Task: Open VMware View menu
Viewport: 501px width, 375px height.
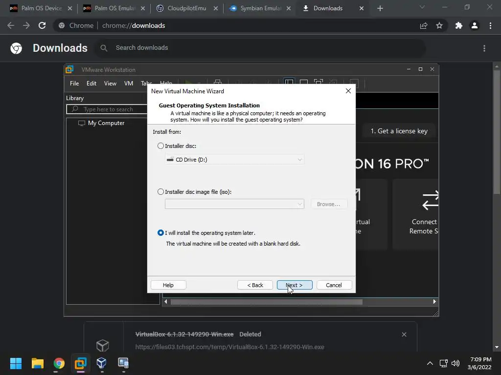Action: 110,83
